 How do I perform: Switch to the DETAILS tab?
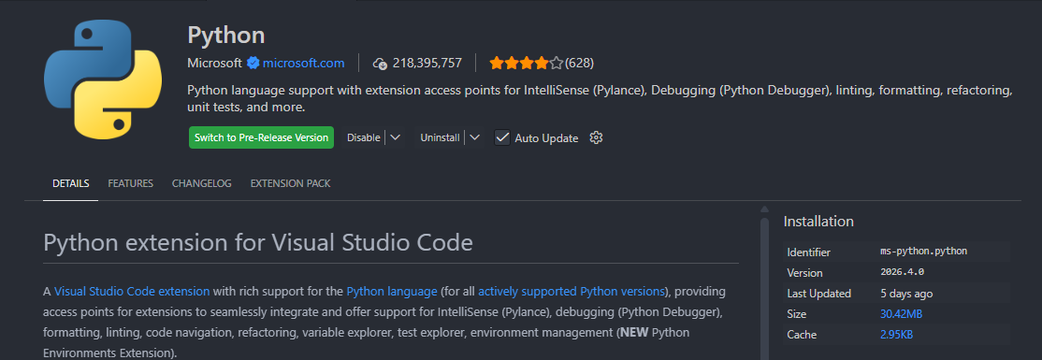(x=71, y=183)
